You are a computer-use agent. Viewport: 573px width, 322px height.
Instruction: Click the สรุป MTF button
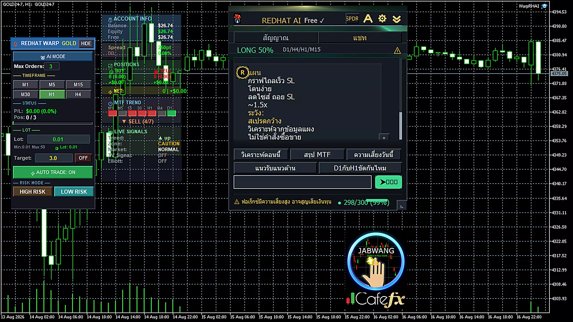pos(317,155)
